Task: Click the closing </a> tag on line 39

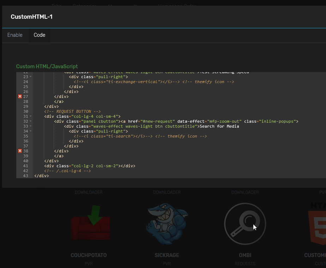Action: coord(59,156)
